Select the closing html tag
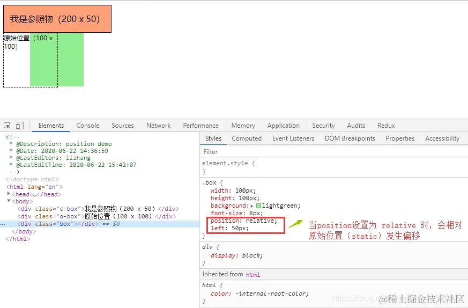 pos(18,239)
